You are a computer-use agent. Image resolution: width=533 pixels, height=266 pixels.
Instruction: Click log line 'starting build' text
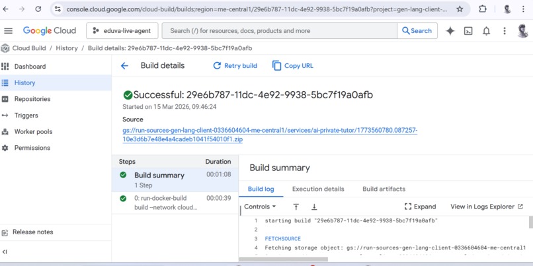point(351,221)
